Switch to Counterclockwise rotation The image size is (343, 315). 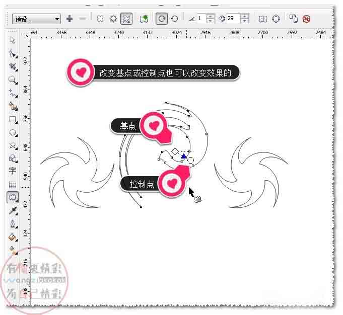(174, 19)
